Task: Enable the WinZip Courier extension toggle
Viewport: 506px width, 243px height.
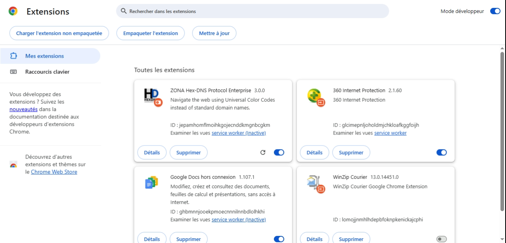Action: point(442,239)
